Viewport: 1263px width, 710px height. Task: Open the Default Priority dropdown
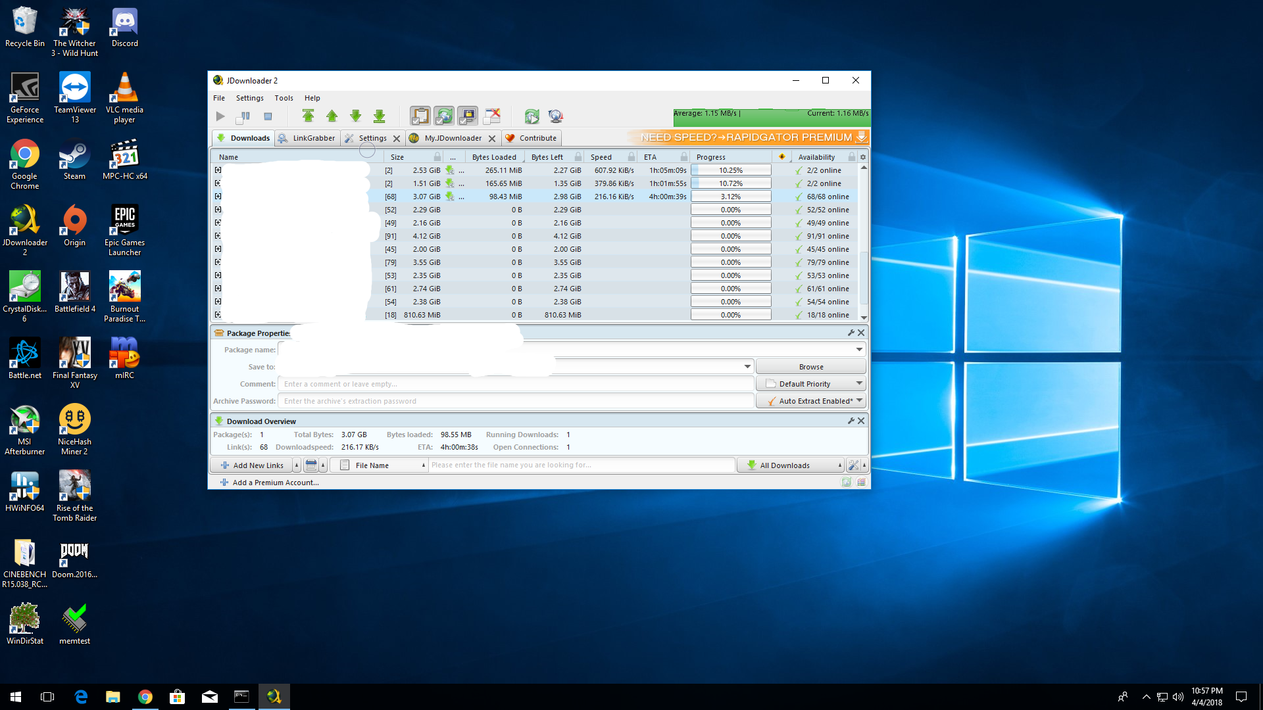pos(810,384)
